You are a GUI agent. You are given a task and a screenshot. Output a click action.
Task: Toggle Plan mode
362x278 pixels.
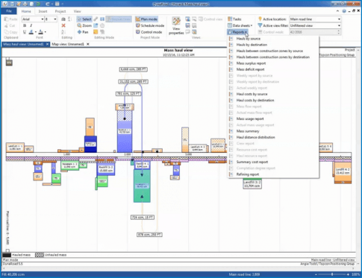pyautogui.click(x=146, y=19)
